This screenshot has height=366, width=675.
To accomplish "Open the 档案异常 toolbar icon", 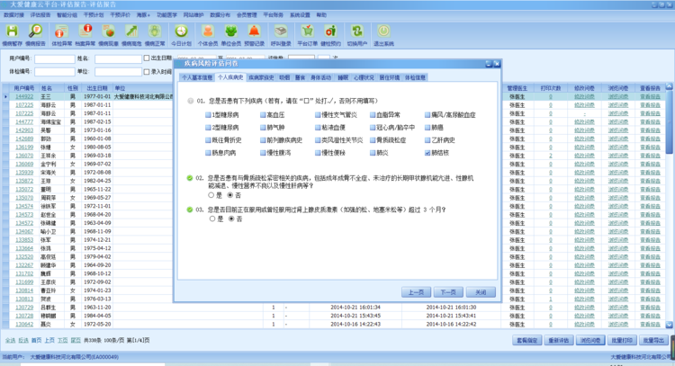I will tap(85, 31).
